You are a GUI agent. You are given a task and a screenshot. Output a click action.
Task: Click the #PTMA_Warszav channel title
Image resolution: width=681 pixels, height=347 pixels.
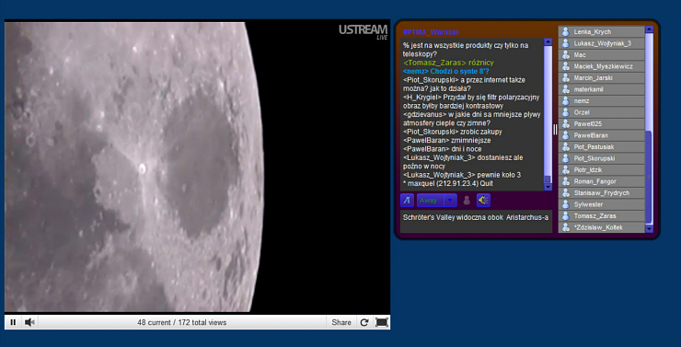pos(431,32)
